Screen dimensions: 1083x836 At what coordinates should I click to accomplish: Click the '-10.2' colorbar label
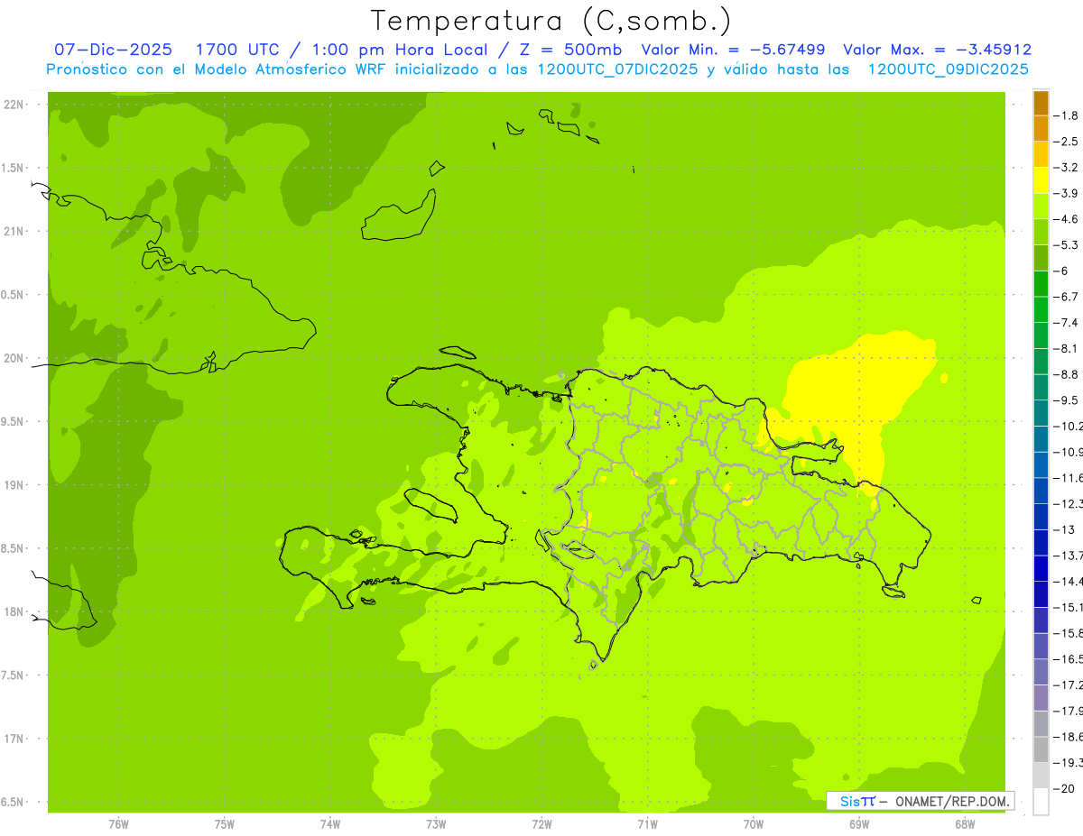(1068, 427)
